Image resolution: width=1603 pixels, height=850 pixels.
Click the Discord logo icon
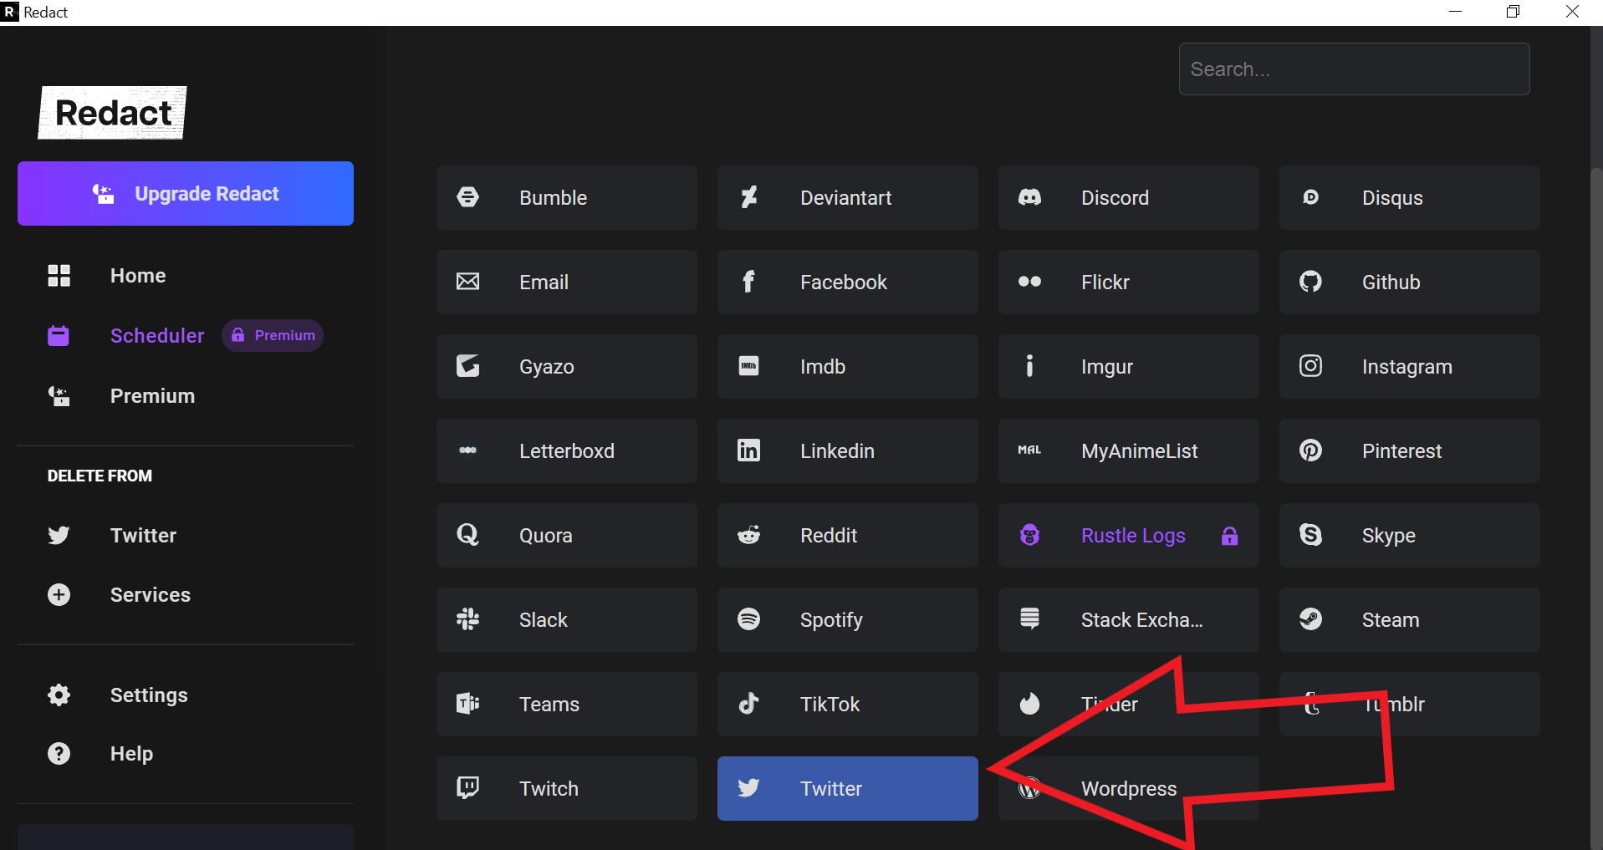point(1030,197)
